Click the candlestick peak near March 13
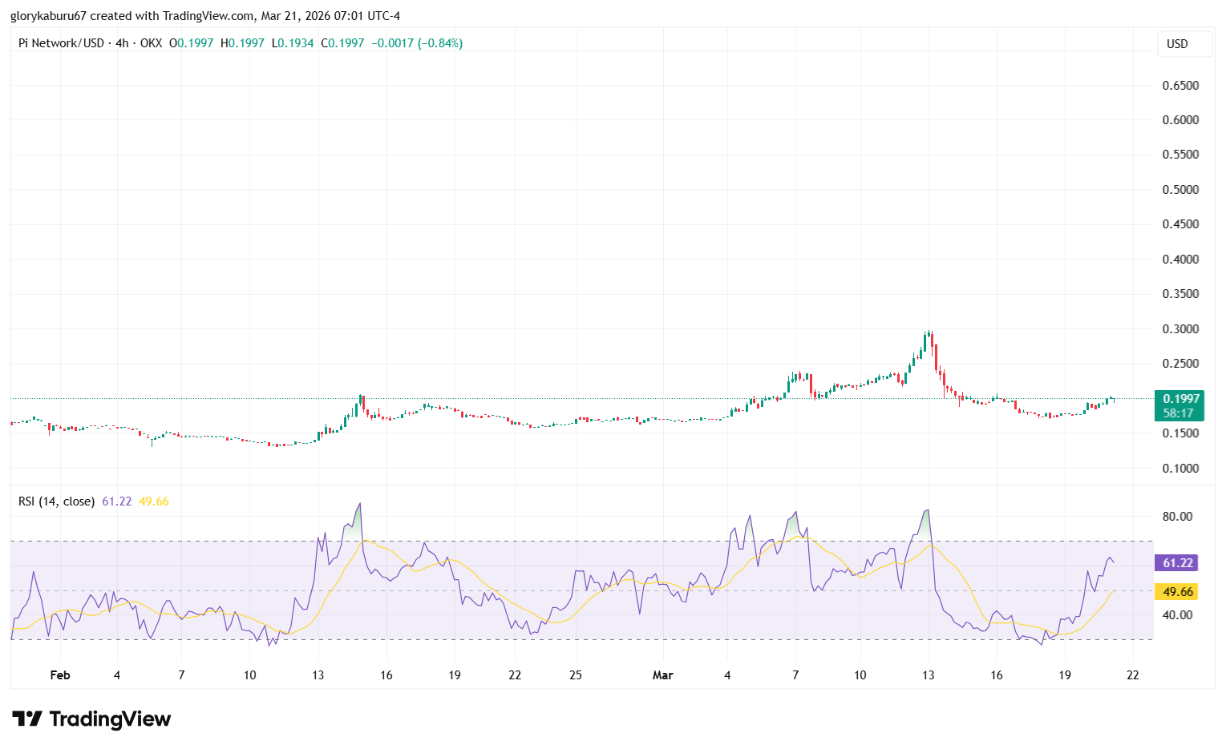This screenshot has width=1226, height=749. [929, 335]
